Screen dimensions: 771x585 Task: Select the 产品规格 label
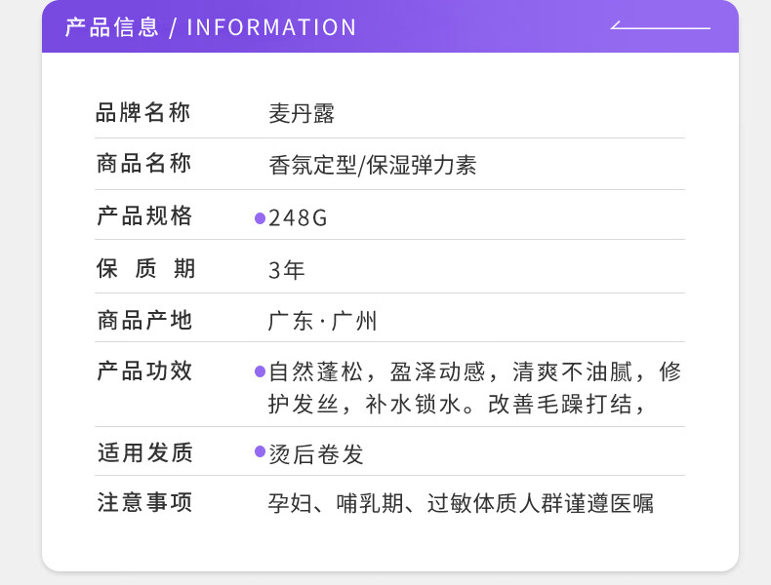click(144, 216)
